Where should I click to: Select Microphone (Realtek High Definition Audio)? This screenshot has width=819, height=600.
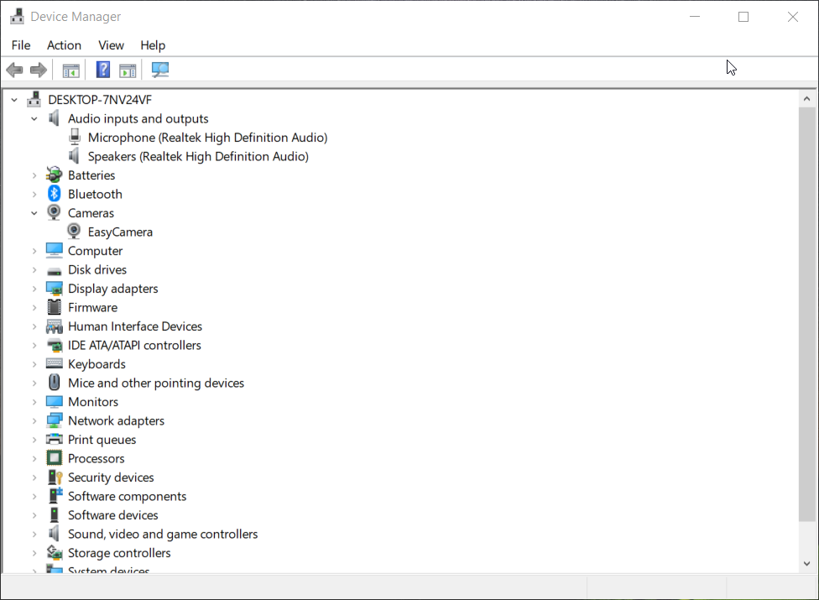point(207,138)
